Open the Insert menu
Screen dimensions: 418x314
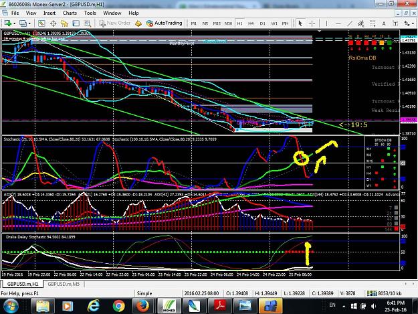coord(49,13)
